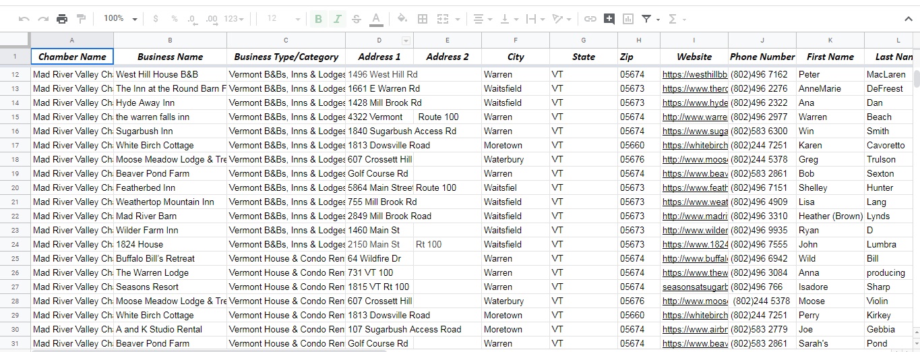Click the fill color paint bucket
Screen dimensions: 920x352
(x=402, y=19)
